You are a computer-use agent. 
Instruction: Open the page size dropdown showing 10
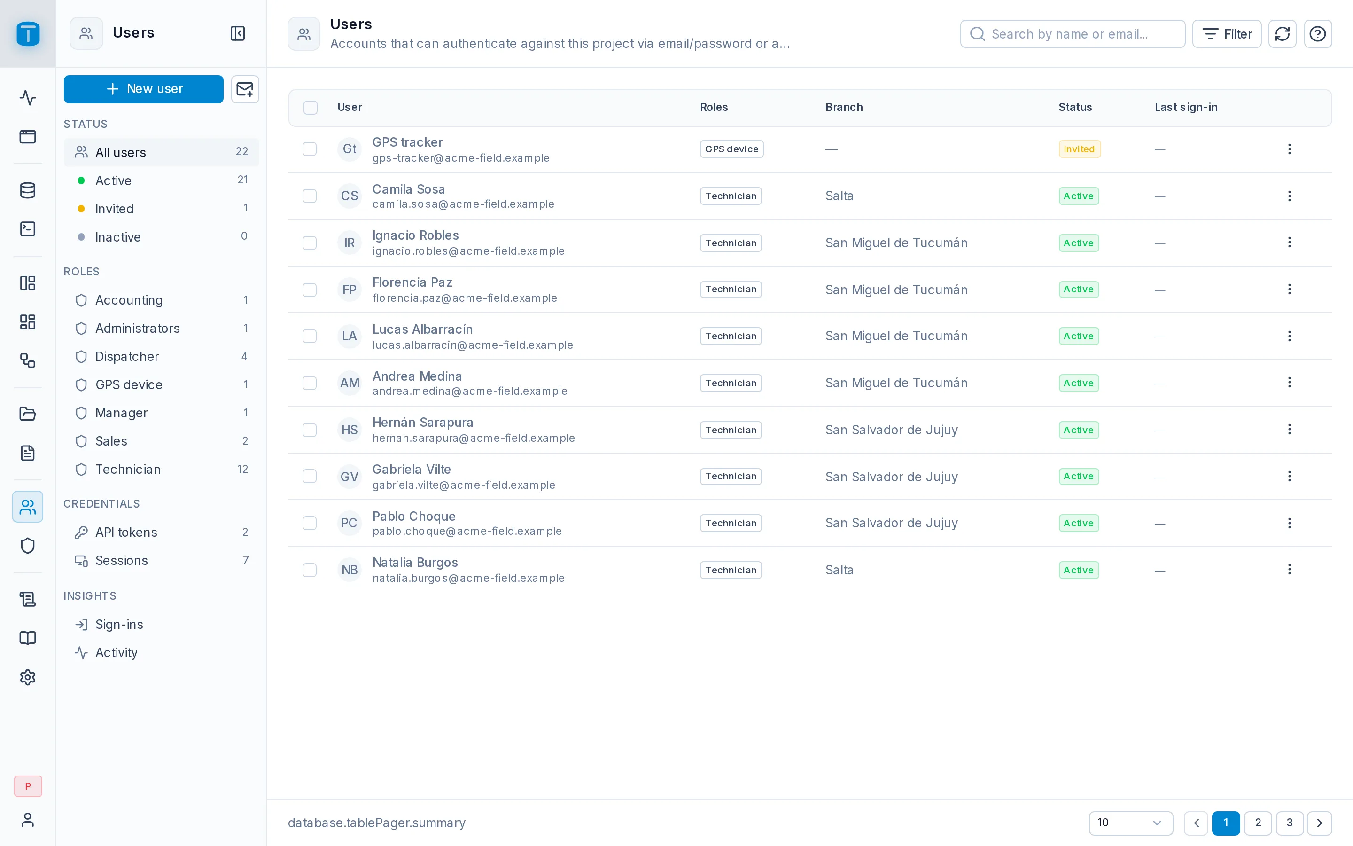click(1130, 822)
